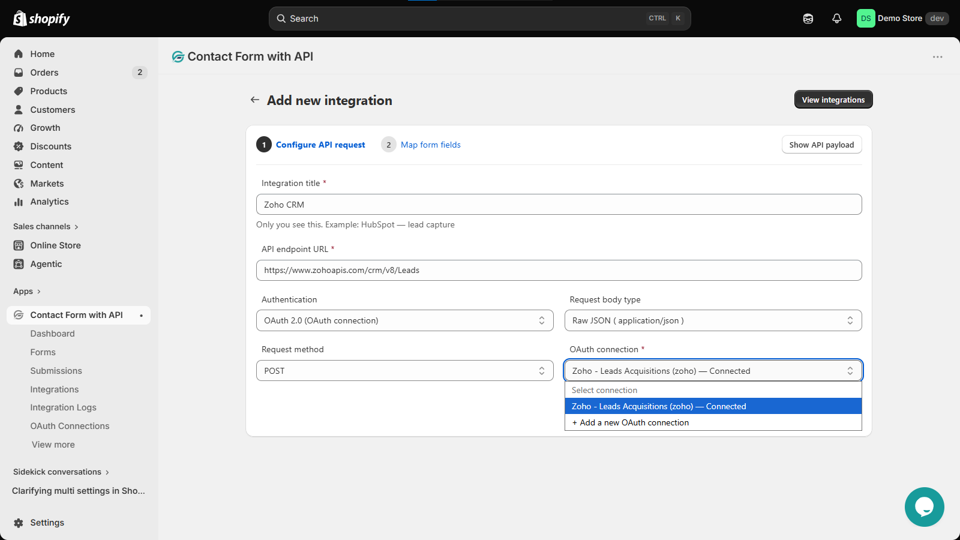
Task: Click the Online Store icon
Action: pyautogui.click(x=19, y=245)
